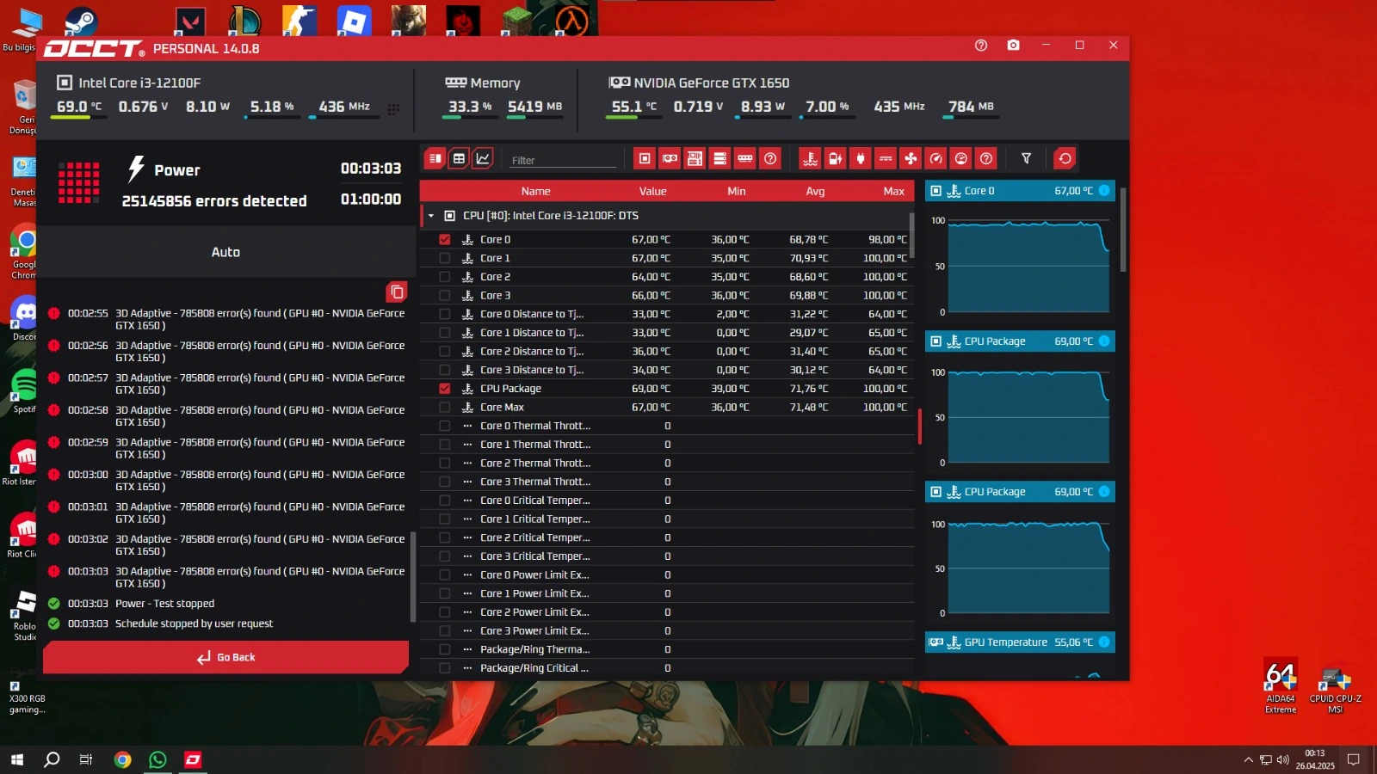1377x774 pixels.
Task: Select the 00:02:55 error log entry
Action: [x=226, y=319]
